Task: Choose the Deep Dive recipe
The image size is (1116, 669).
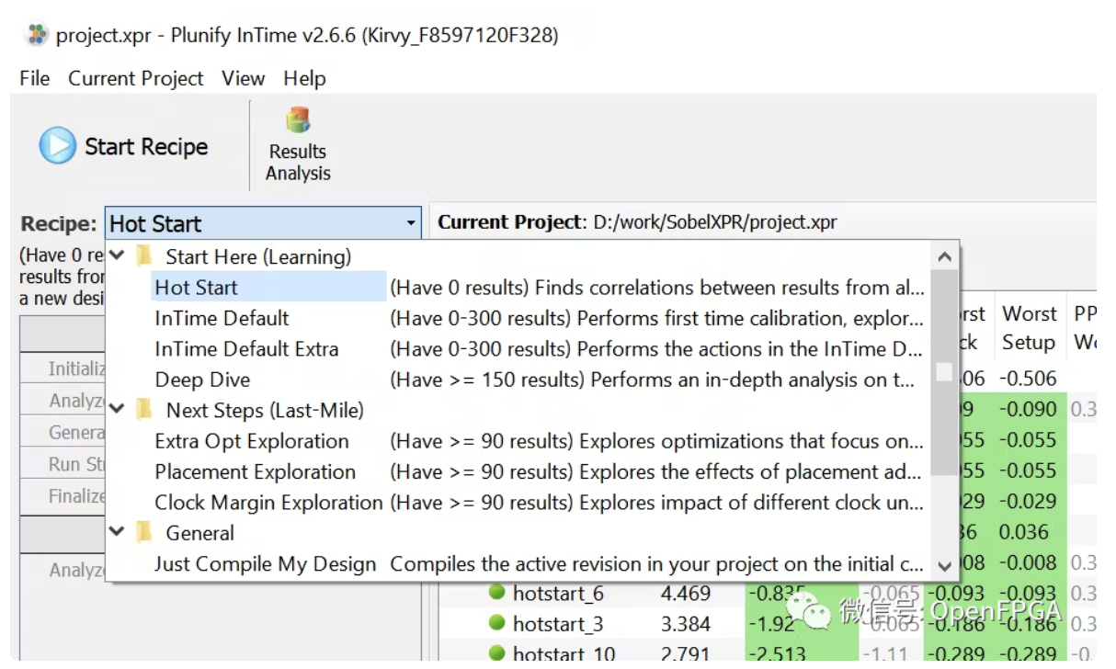Action: pyautogui.click(x=202, y=380)
